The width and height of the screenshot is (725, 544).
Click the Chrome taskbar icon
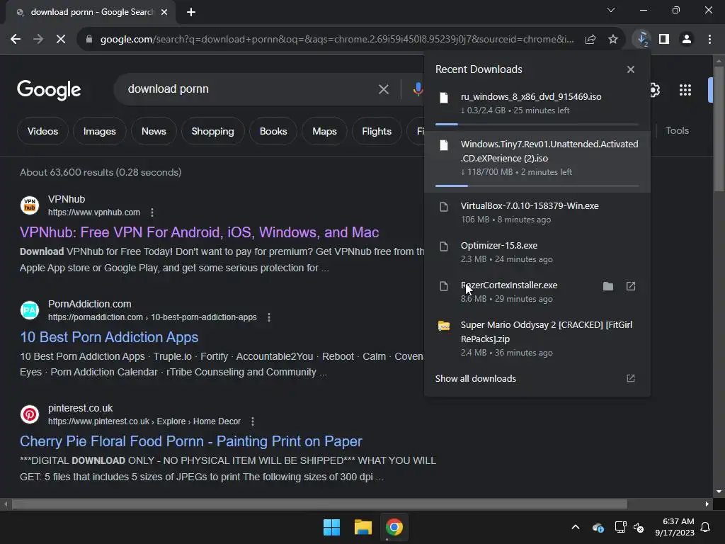[394, 527]
